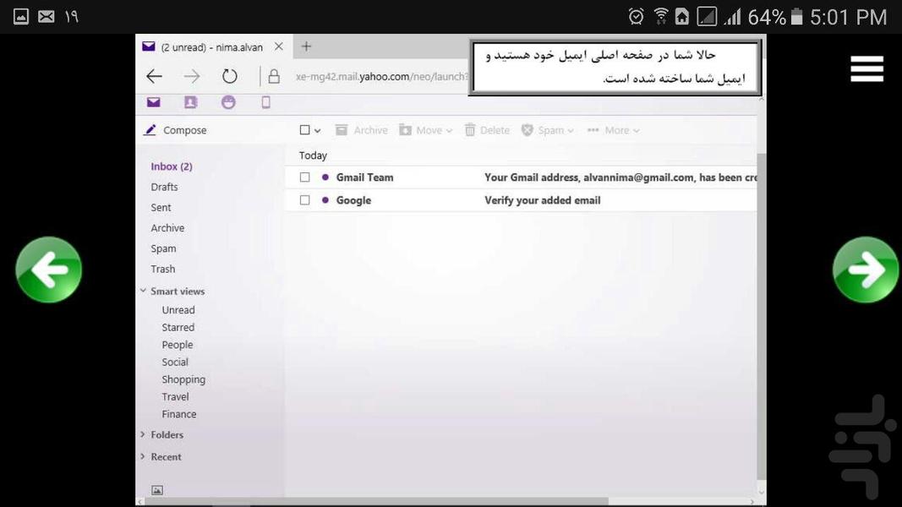
Task: Open the select-all dropdown arrow
Action: 318,131
